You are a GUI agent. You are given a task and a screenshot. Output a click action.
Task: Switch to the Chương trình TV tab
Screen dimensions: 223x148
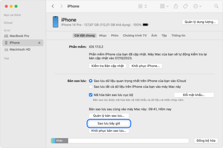tap(135, 36)
